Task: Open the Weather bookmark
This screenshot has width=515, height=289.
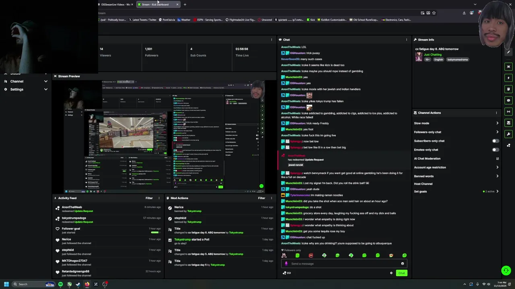Action: pyautogui.click(x=184, y=20)
